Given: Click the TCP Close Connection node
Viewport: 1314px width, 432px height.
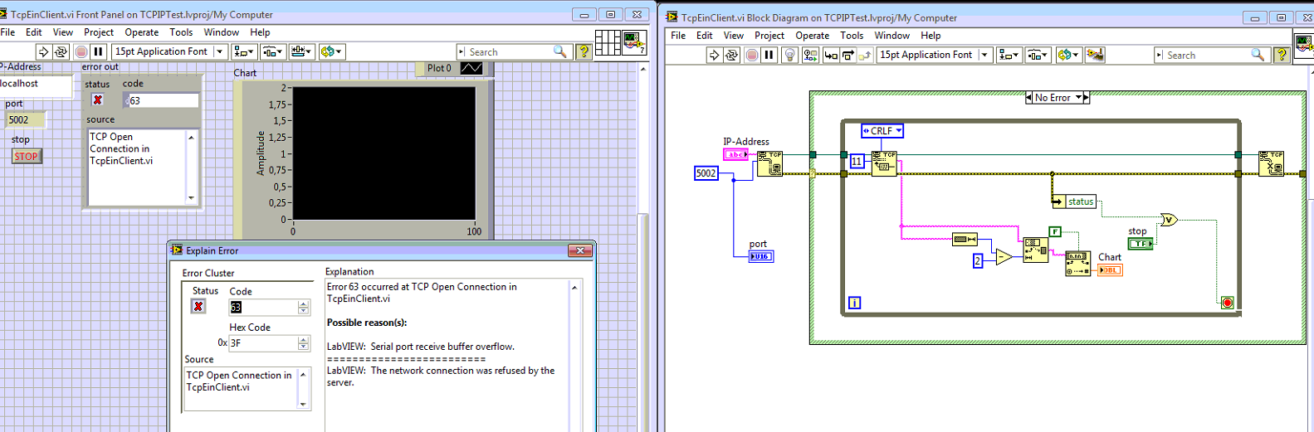Looking at the screenshot, I should pos(1271,163).
